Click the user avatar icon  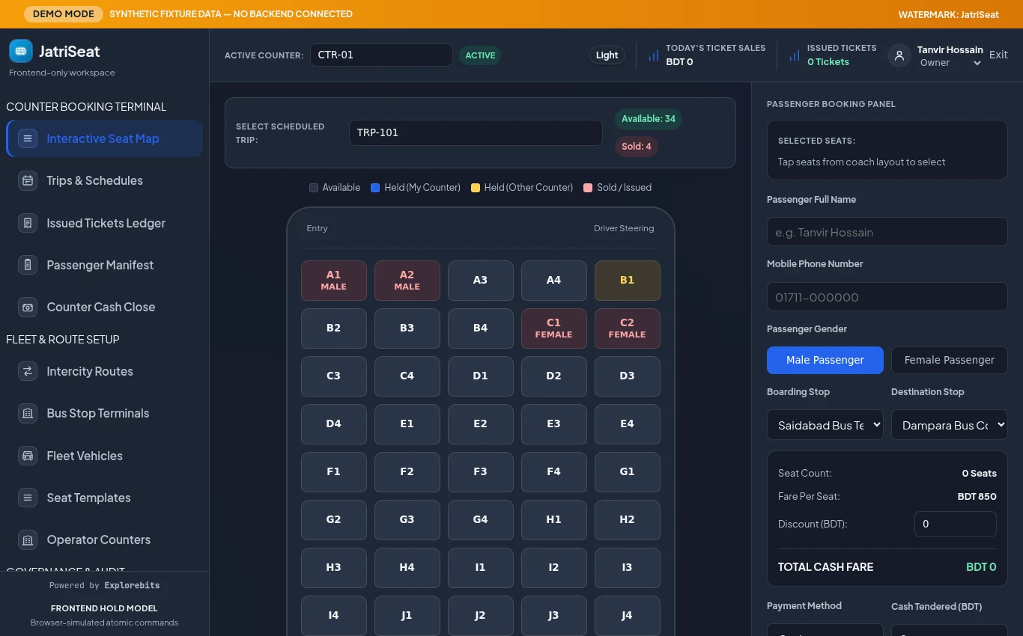[899, 55]
